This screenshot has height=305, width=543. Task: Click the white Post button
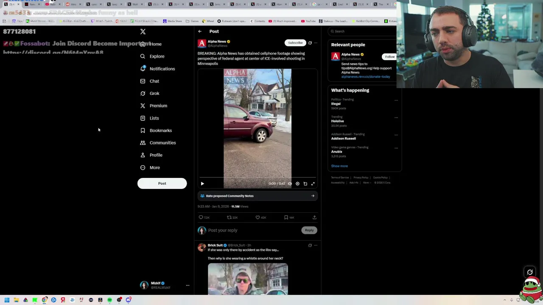(x=162, y=183)
